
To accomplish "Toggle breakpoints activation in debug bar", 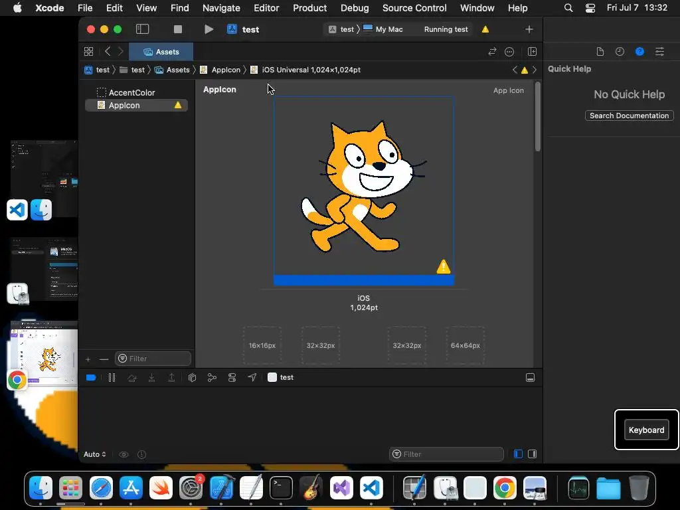I will point(90,377).
